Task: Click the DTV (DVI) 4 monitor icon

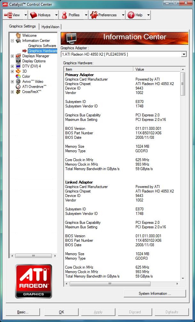Action: [x=18, y=66]
